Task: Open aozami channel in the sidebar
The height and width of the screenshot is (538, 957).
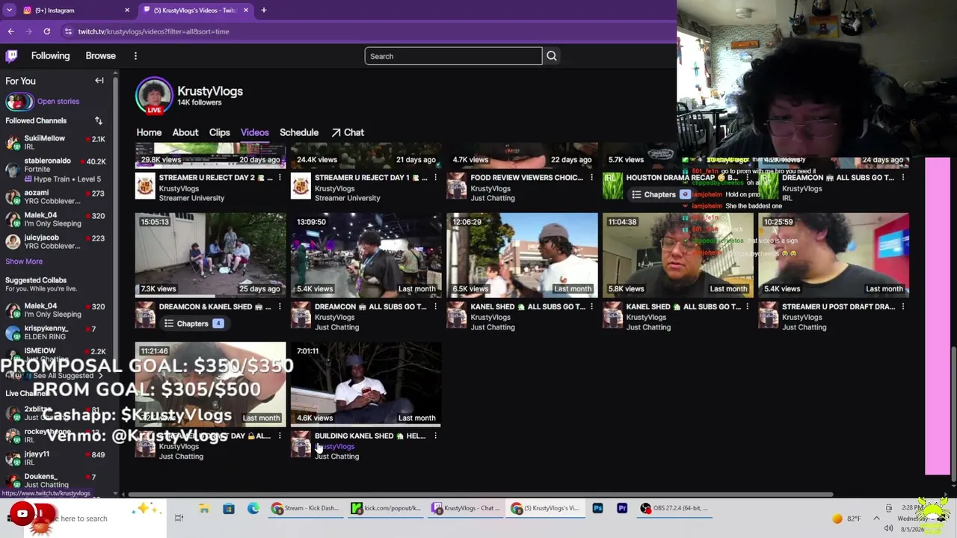Action: coord(55,197)
